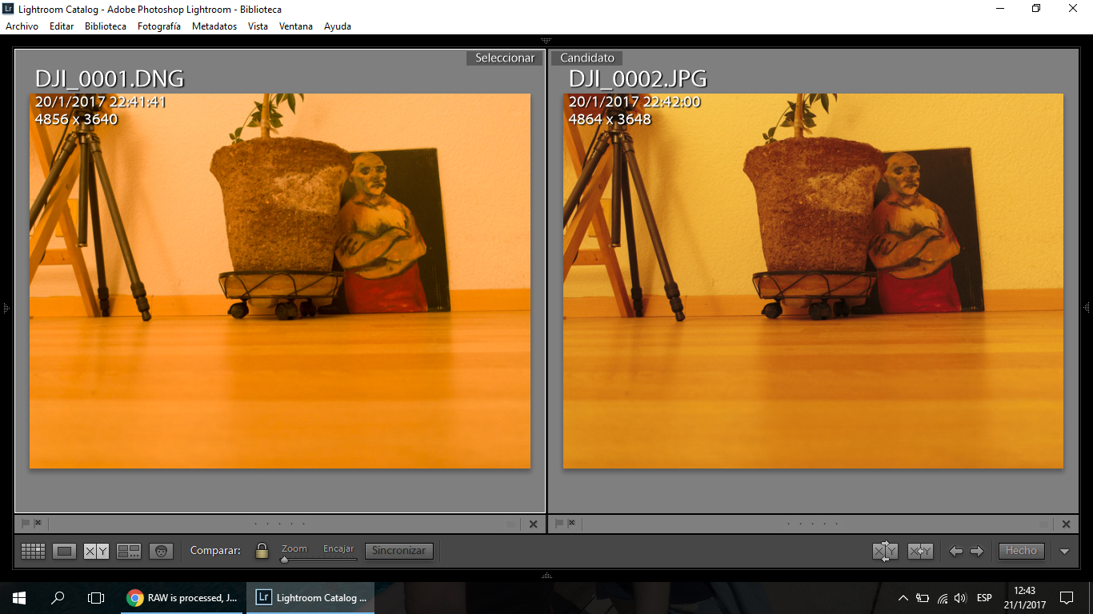Click the 4856 x 3640 dimensions text
Viewport: 1093px width, 614px height.
pyautogui.click(x=76, y=119)
